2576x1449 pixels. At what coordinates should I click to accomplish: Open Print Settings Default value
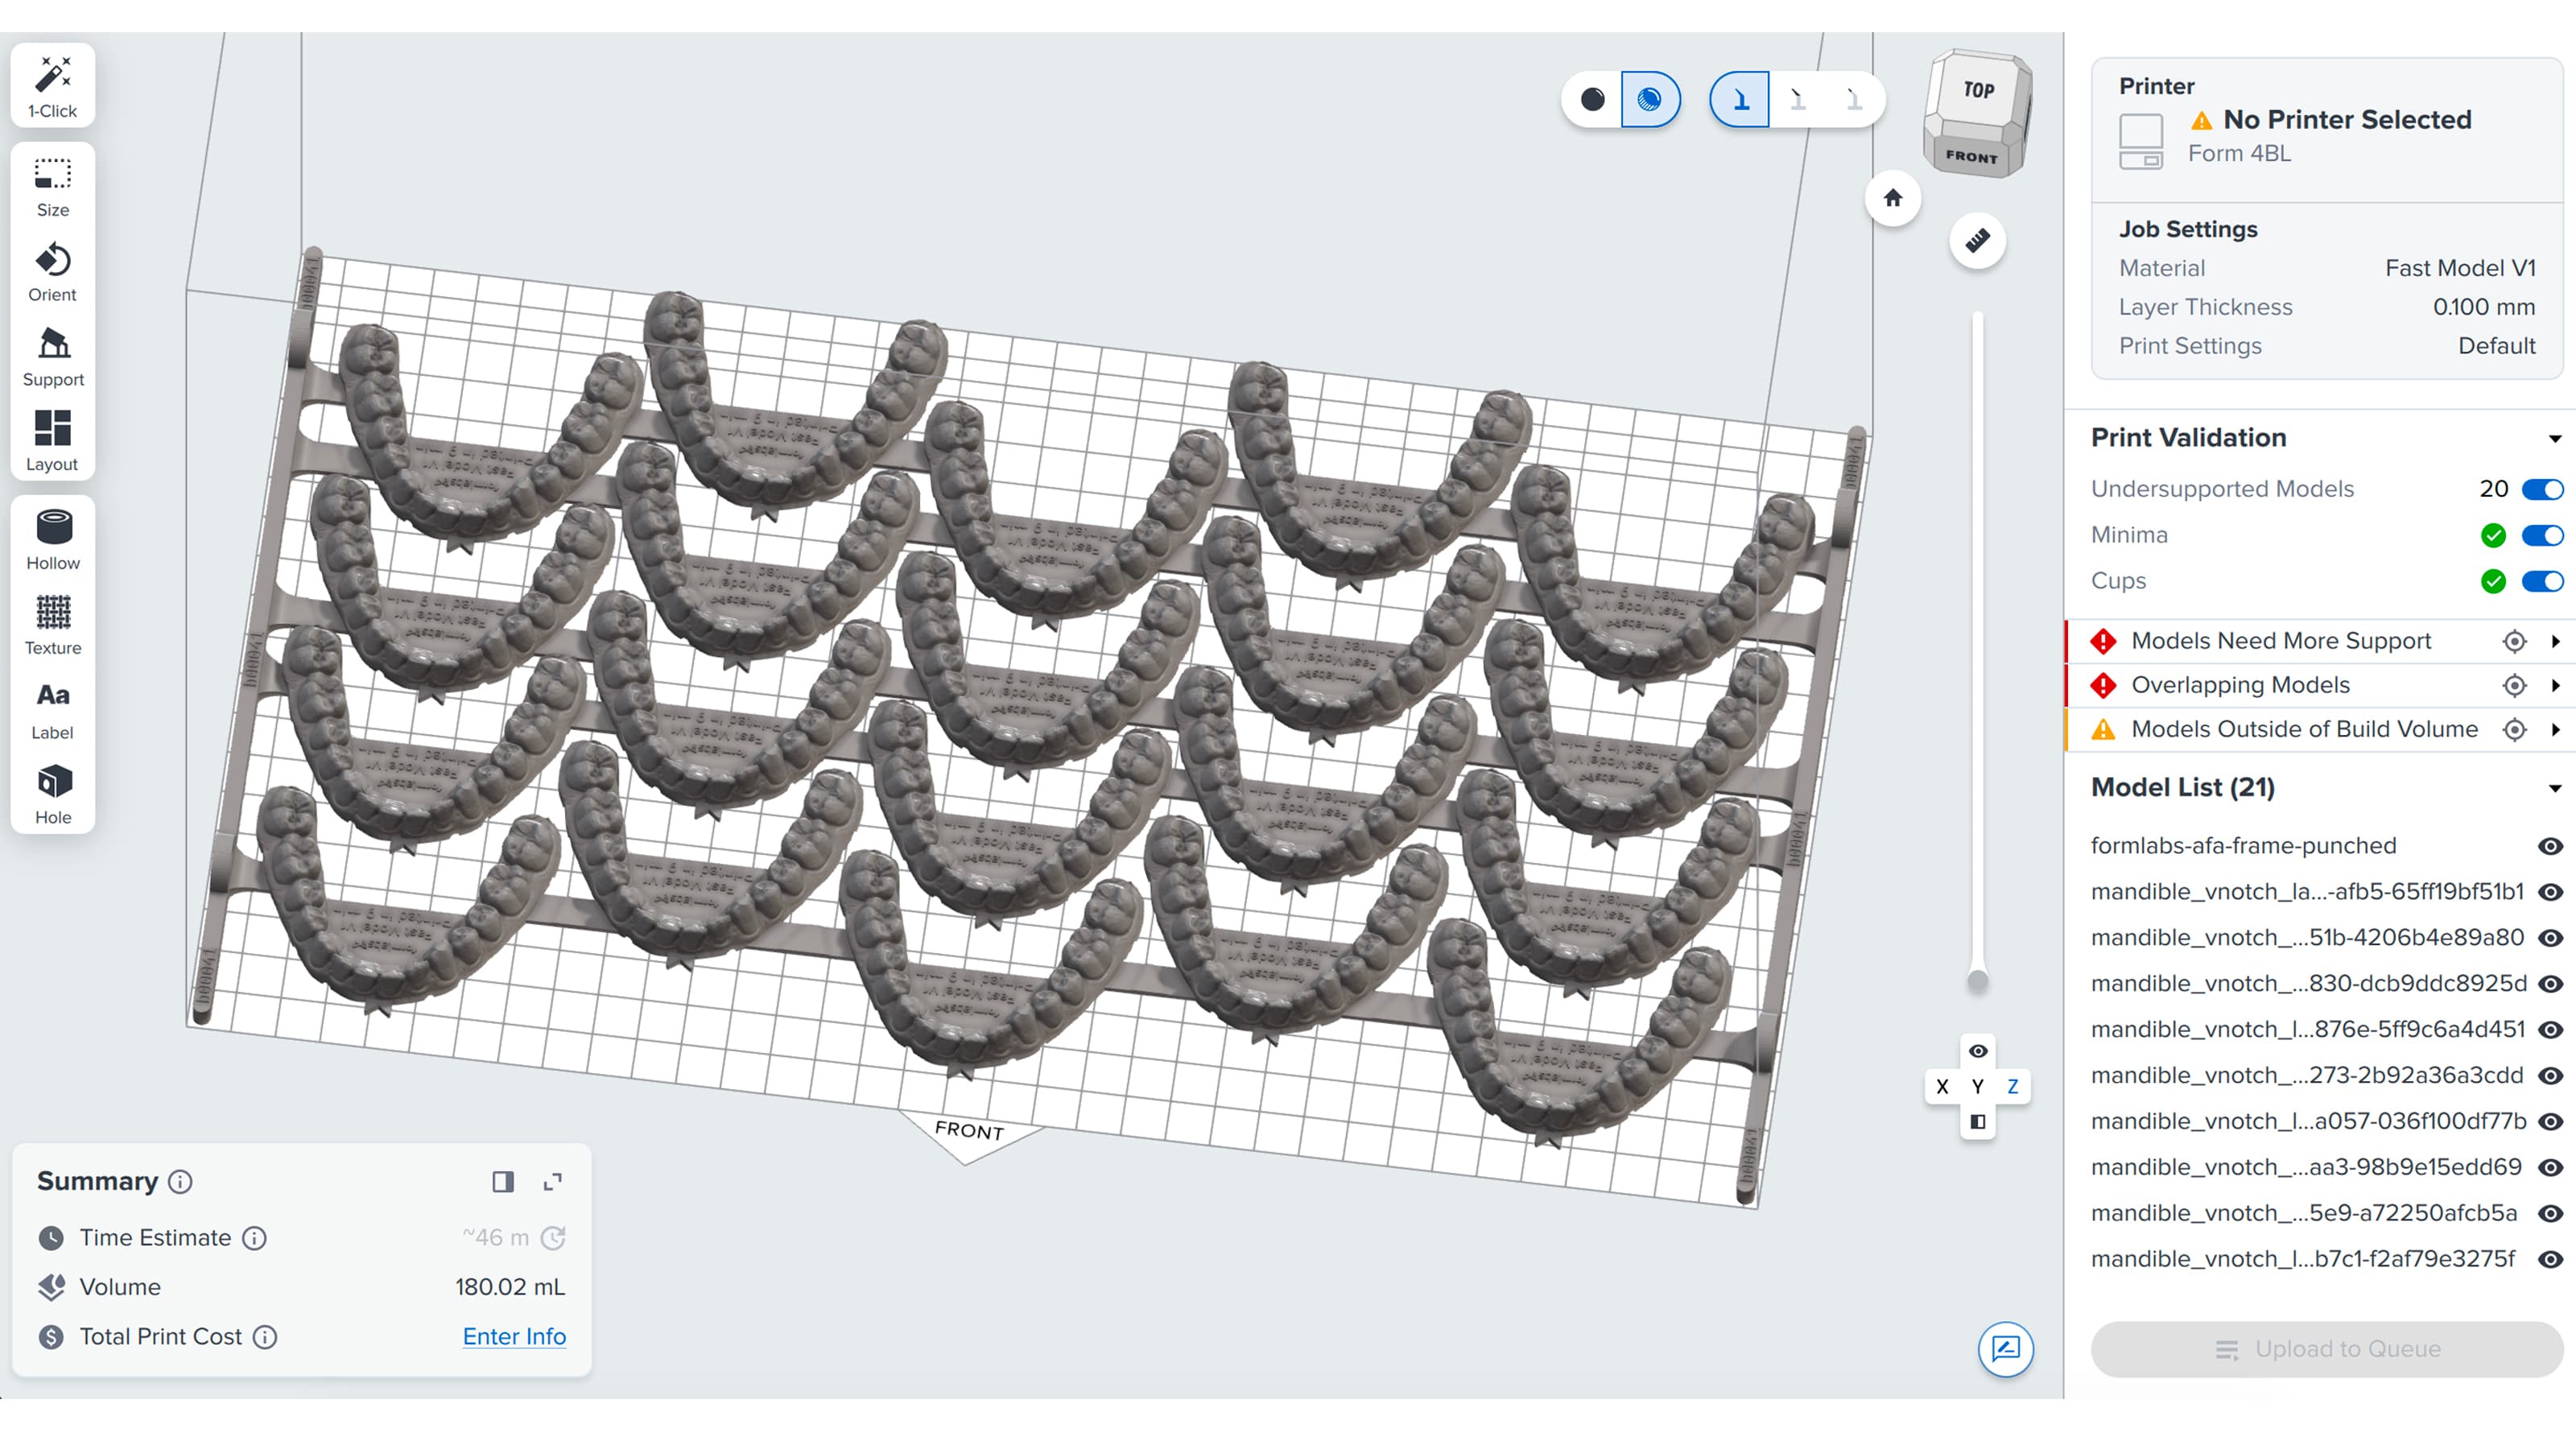(x=2497, y=346)
